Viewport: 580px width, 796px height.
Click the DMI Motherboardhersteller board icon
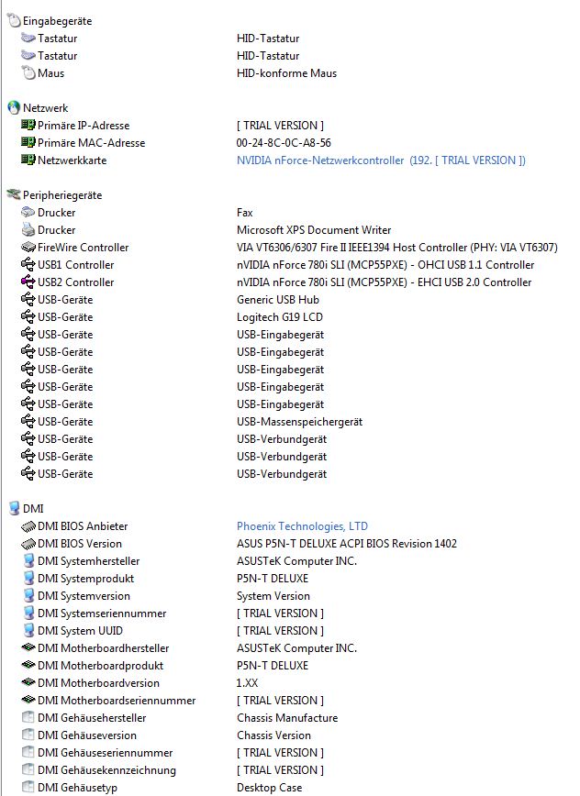coord(28,647)
